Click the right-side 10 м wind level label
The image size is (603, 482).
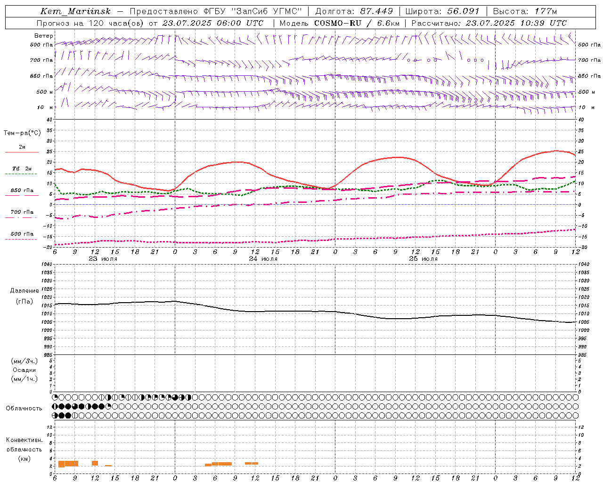tap(586, 107)
